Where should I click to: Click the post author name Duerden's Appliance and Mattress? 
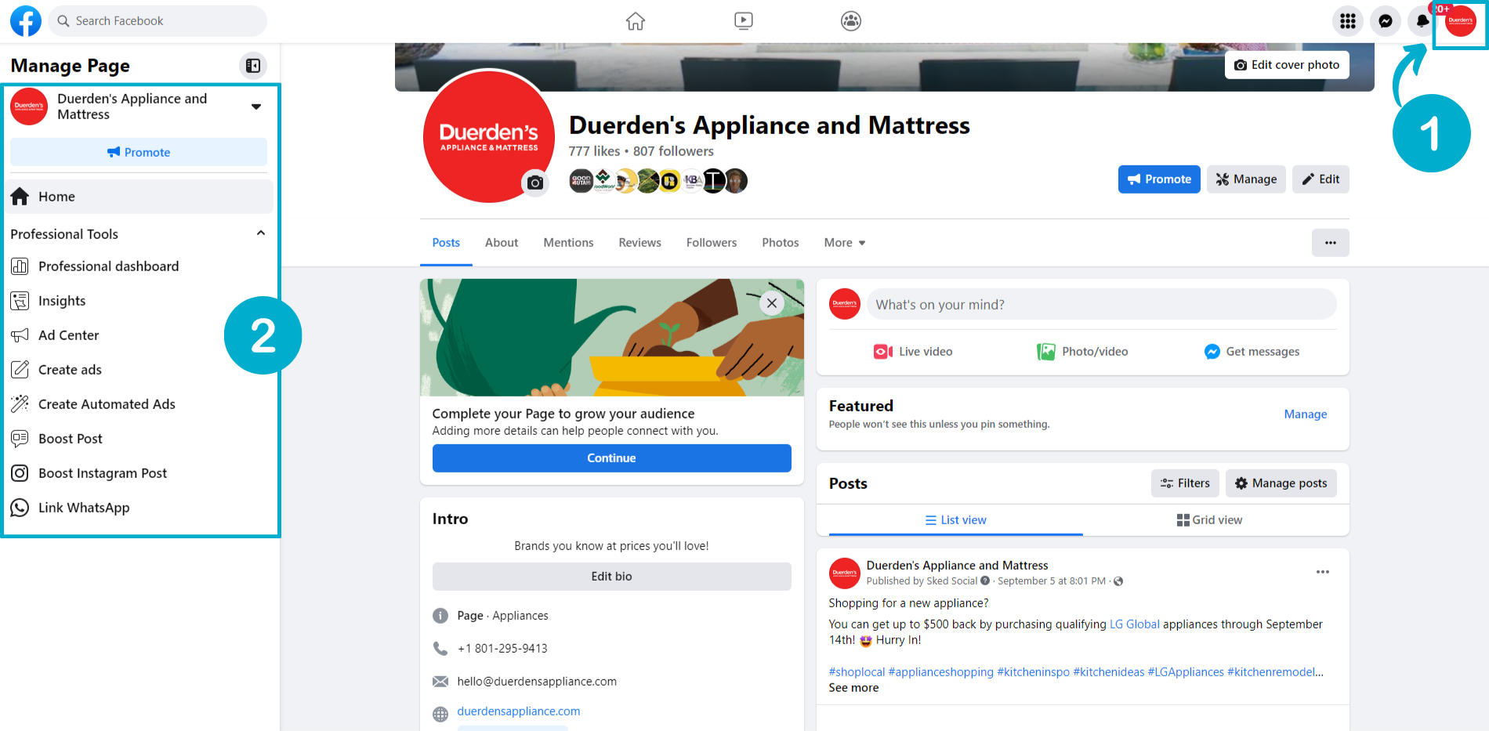(x=957, y=566)
